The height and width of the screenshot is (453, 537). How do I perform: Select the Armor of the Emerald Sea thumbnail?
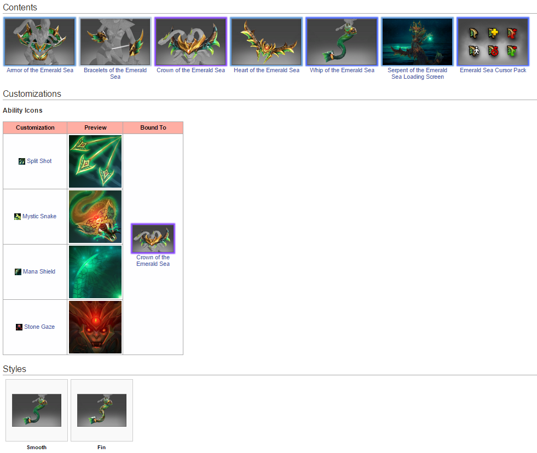tap(39, 42)
